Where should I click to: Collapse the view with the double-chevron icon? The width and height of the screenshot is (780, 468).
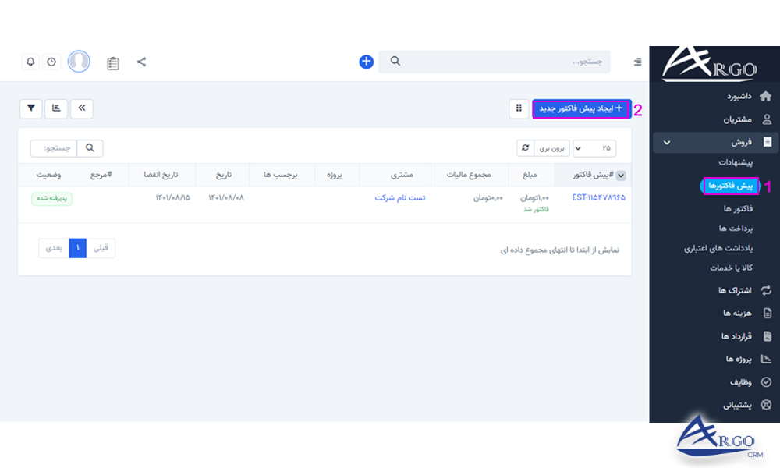[81, 108]
